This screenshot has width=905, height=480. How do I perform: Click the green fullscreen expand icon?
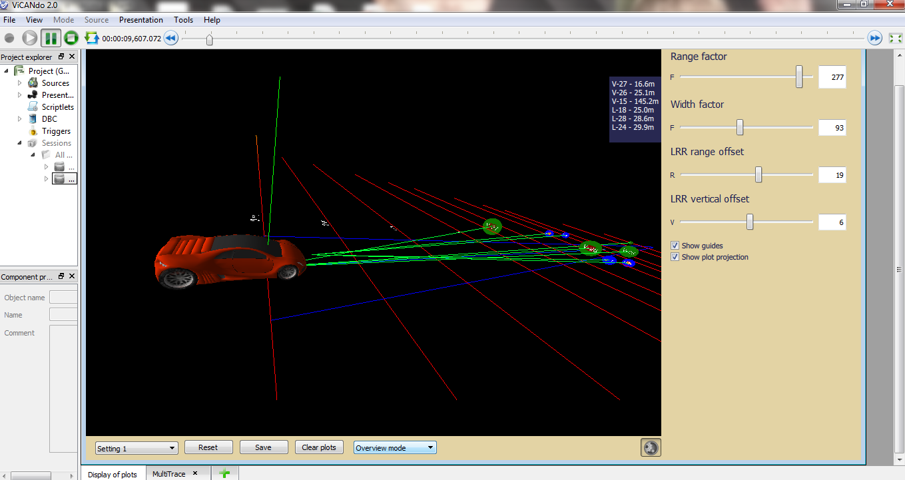click(895, 39)
